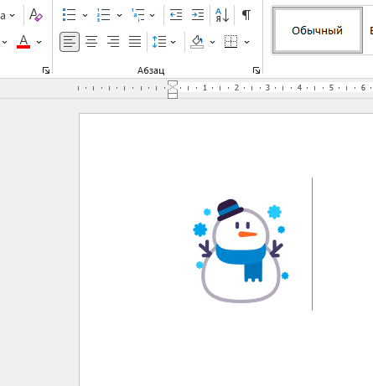Toggle left text alignment

(70, 42)
